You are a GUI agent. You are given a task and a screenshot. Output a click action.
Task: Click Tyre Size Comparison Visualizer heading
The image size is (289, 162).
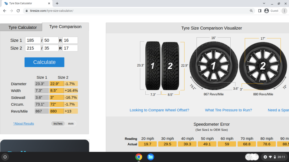[212, 28]
